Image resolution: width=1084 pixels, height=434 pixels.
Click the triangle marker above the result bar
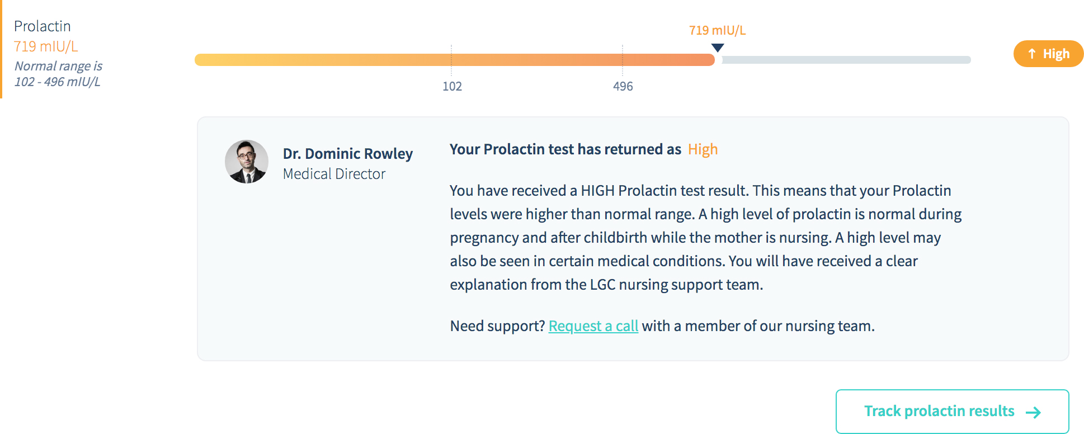tap(718, 48)
